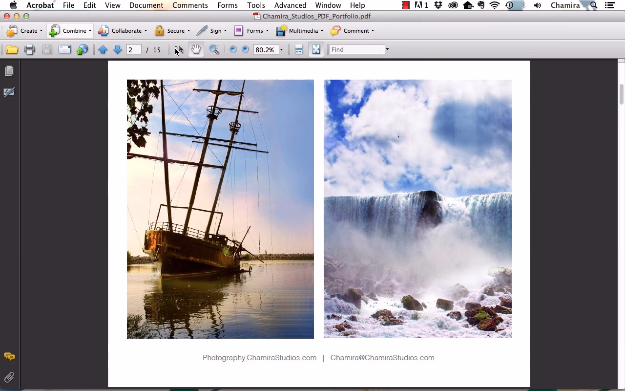Expand the Find search options dropdown
The width and height of the screenshot is (625, 391).
(x=387, y=49)
